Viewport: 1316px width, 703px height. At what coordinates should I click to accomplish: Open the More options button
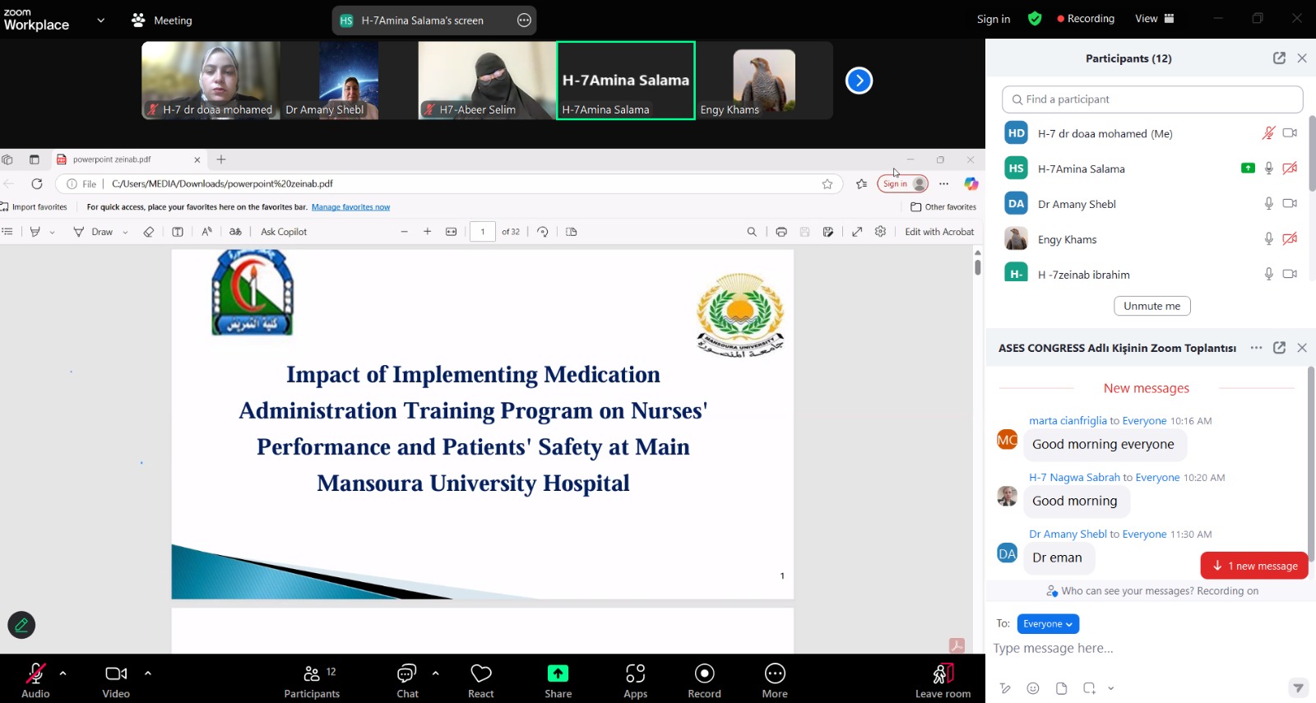pos(775,680)
